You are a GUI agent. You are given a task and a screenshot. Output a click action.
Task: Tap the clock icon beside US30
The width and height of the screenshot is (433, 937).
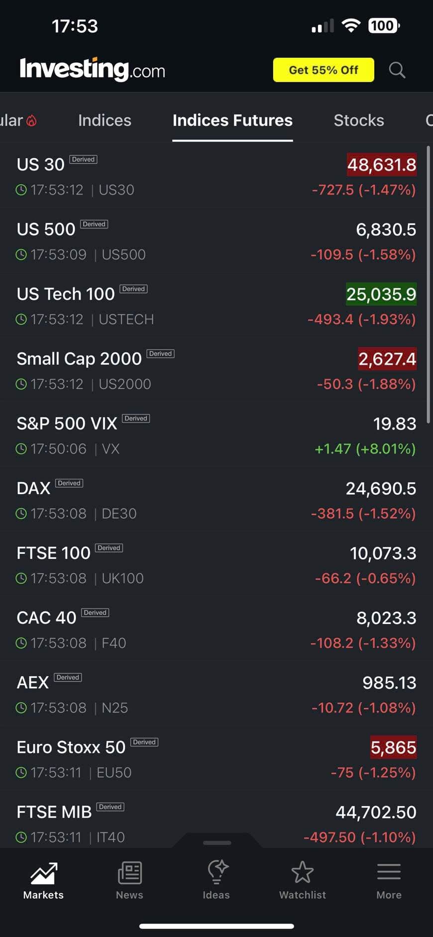(21, 190)
